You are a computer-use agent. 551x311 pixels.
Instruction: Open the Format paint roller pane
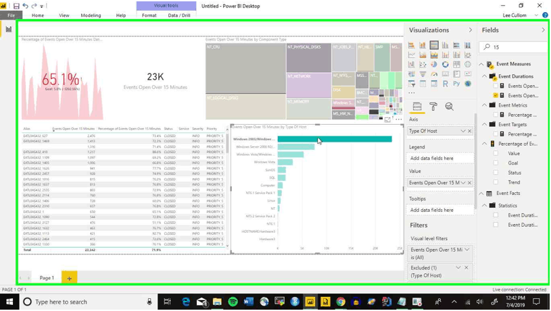point(433,107)
